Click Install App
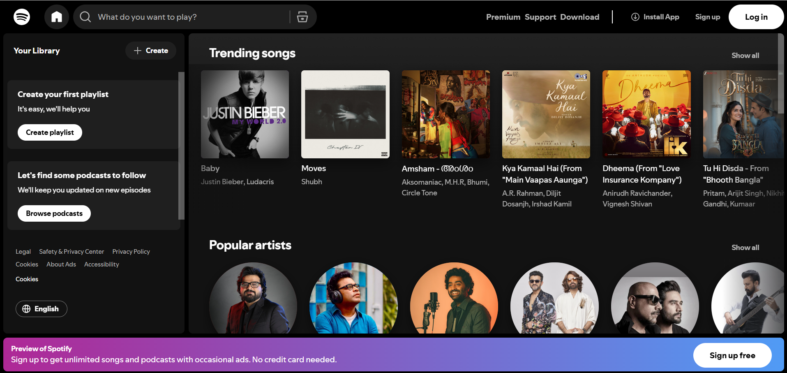Image resolution: width=787 pixels, height=373 pixels. (655, 17)
